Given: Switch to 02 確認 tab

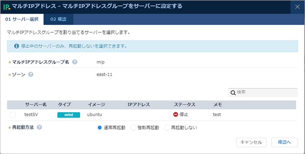Looking at the screenshot, I should click(x=58, y=19).
